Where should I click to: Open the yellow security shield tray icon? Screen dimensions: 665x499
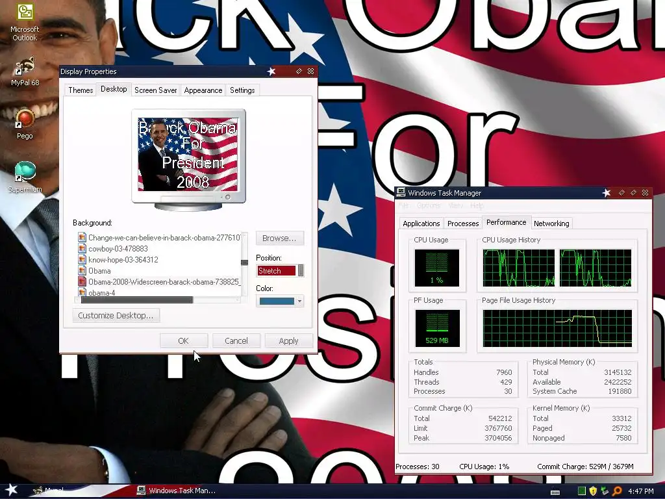pyautogui.click(x=593, y=491)
